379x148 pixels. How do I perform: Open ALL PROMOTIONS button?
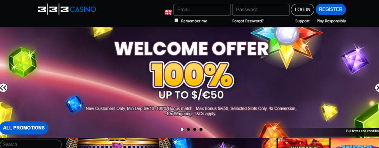[24, 128]
